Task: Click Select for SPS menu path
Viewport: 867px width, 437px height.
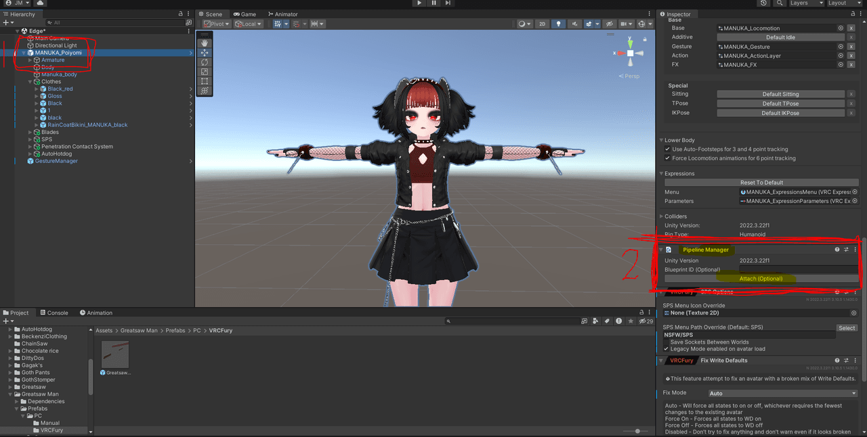Action: coord(847,328)
